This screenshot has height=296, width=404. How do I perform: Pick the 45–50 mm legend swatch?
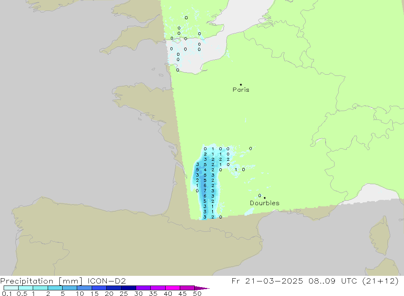(187, 288)
